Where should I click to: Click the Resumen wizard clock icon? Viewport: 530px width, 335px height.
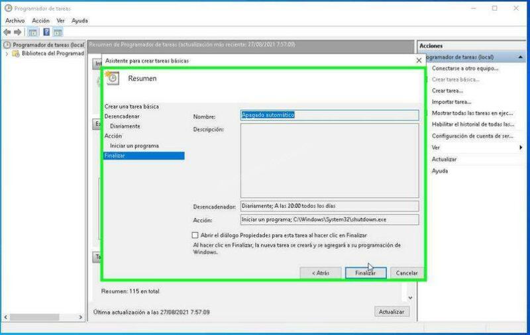112,78
